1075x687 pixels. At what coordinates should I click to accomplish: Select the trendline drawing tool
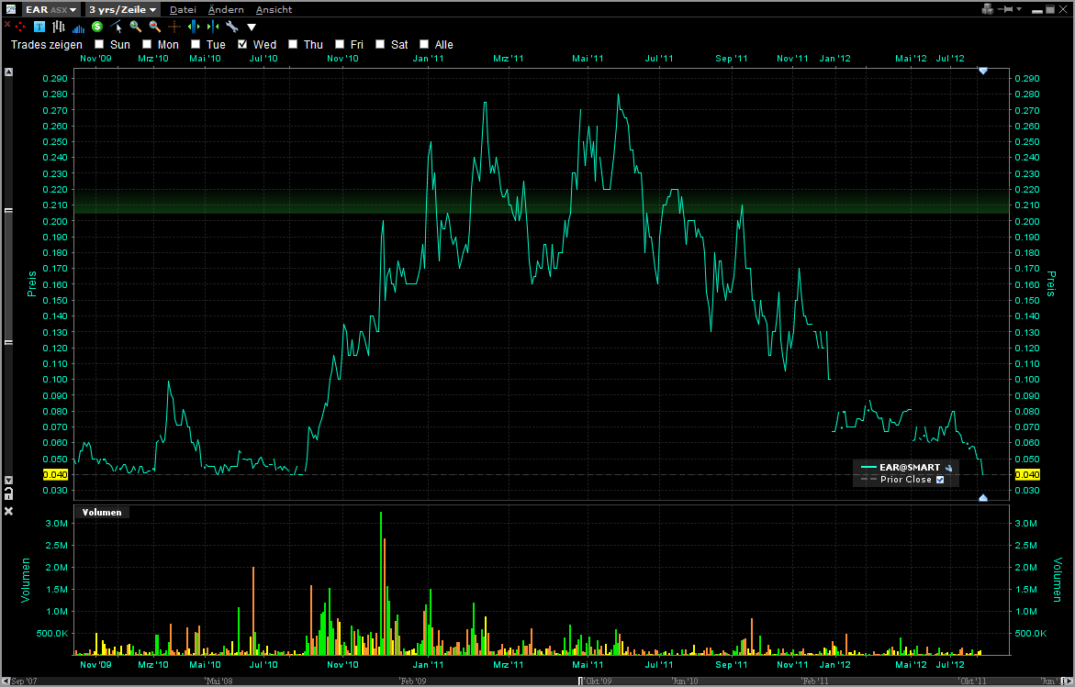117,27
